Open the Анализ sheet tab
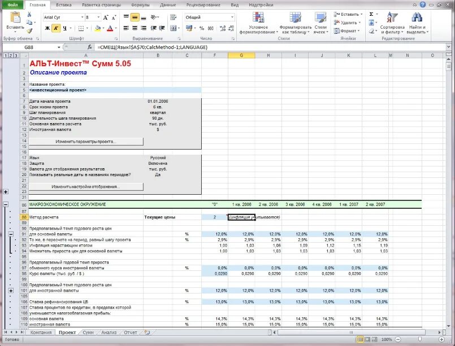Viewport: 455px width, 346px height. pos(109,332)
